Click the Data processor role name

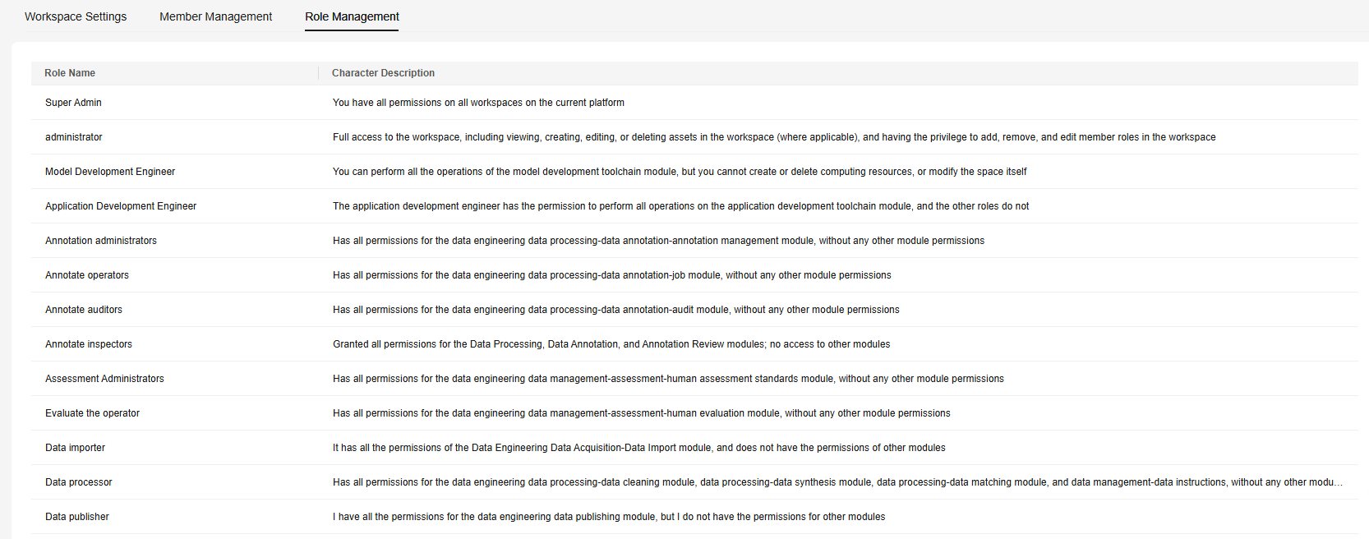(x=79, y=482)
